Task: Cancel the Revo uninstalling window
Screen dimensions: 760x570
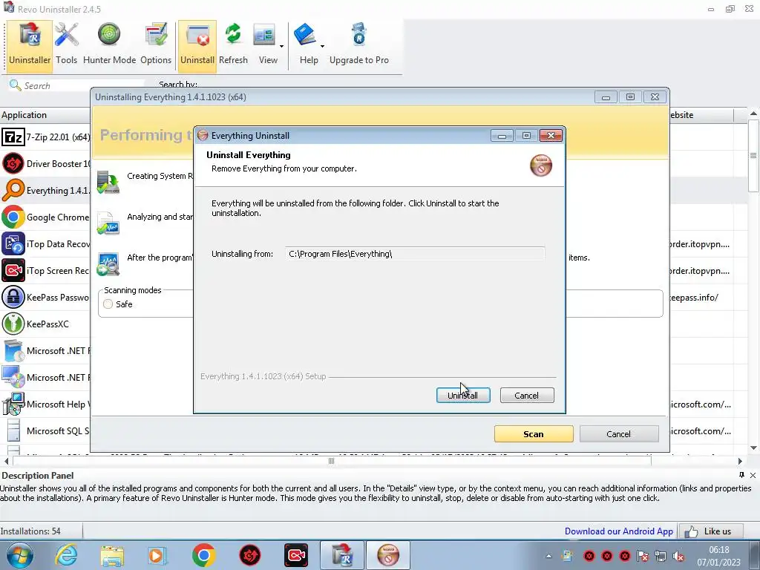Action: click(619, 434)
